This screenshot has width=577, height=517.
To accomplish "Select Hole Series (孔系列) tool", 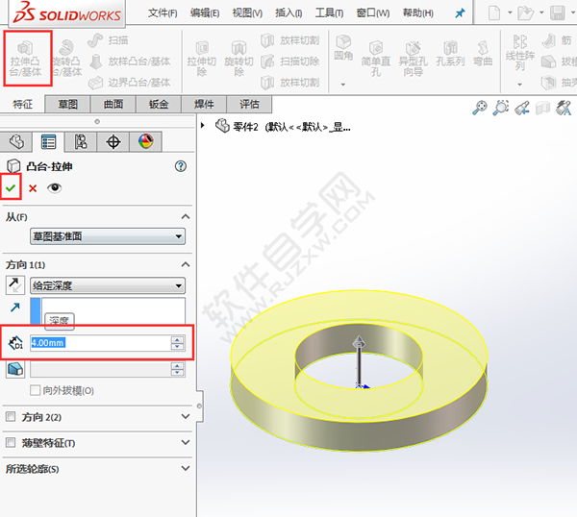I will pyautogui.click(x=450, y=54).
